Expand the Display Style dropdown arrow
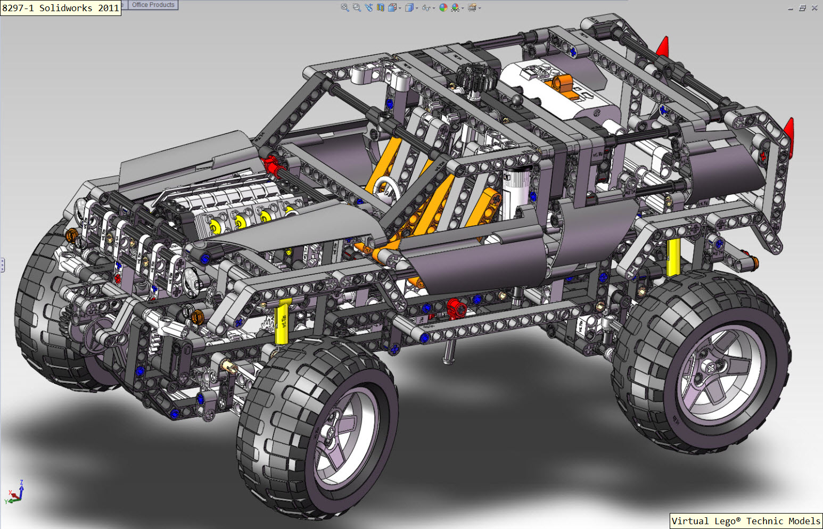 [417, 8]
